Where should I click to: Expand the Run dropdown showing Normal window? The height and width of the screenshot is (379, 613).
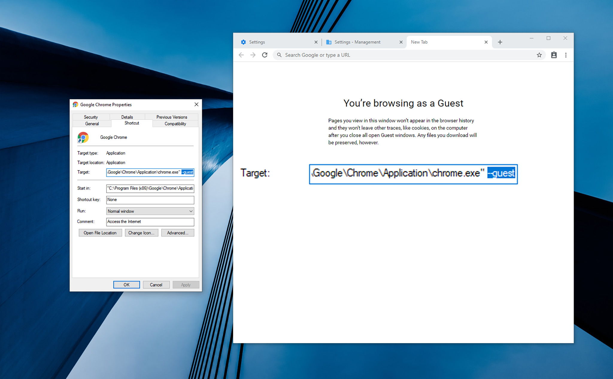tap(150, 211)
